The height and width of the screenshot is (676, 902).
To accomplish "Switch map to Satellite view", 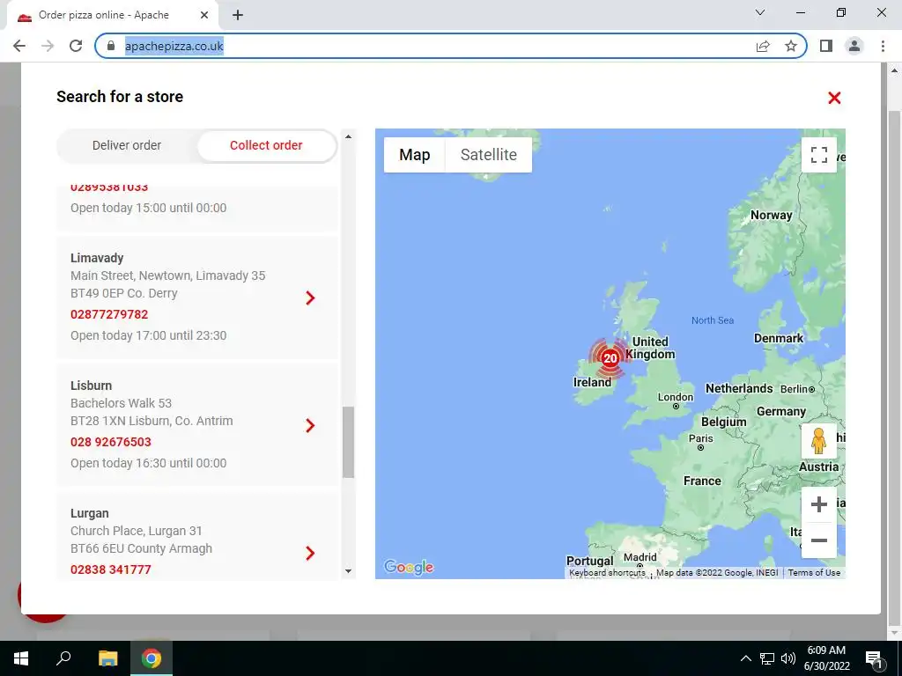I will coord(488,155).
